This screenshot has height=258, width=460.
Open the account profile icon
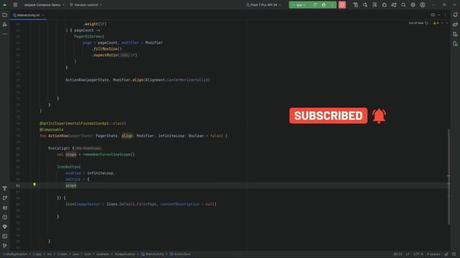click(x=423, y=5)
